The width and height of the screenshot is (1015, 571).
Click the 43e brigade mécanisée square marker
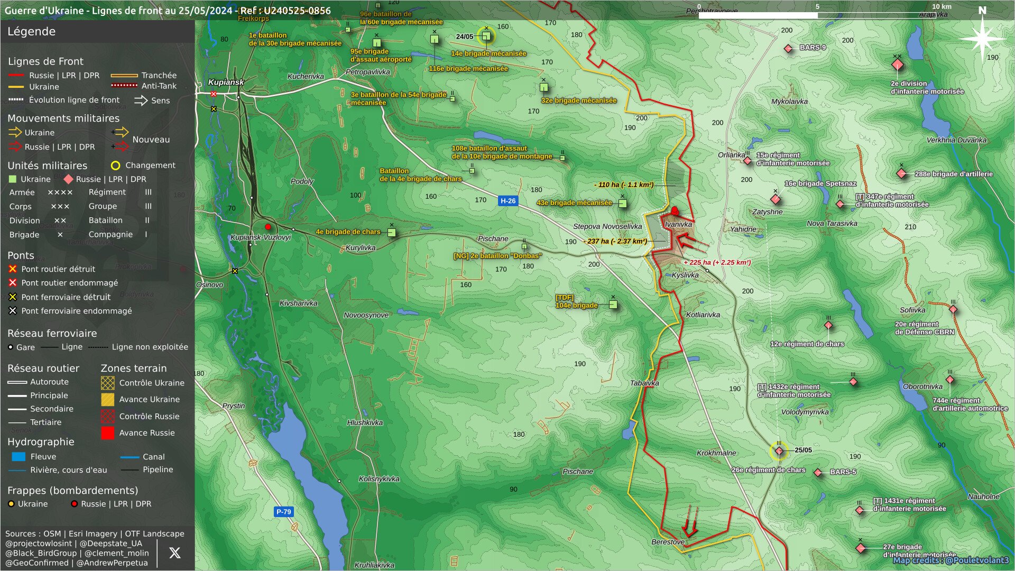click(623, 204)
